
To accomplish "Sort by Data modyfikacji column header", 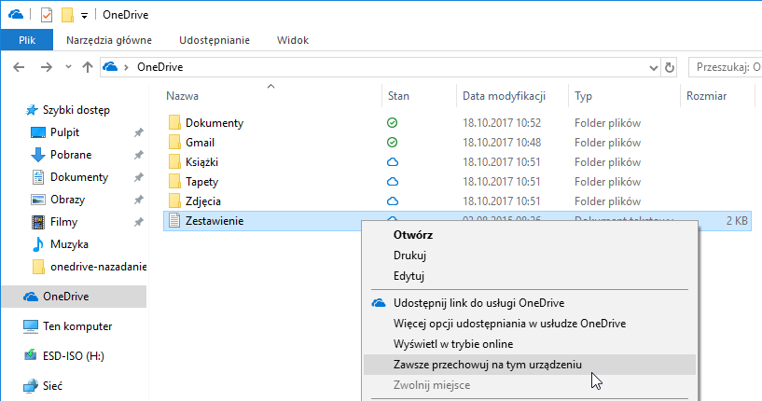I will point(504,96).
